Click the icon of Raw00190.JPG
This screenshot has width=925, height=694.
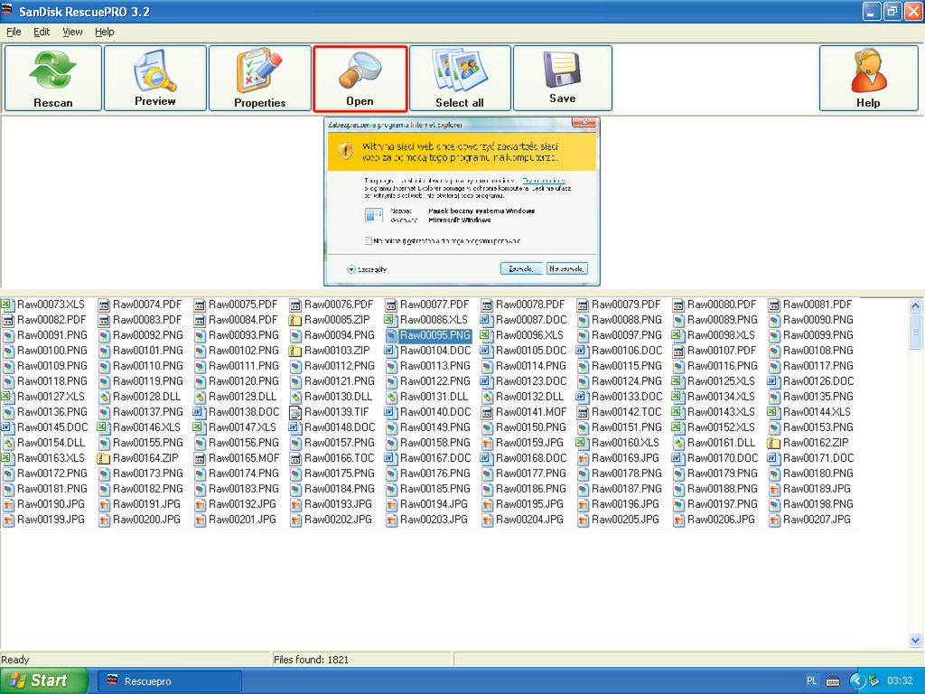(7, 504)
